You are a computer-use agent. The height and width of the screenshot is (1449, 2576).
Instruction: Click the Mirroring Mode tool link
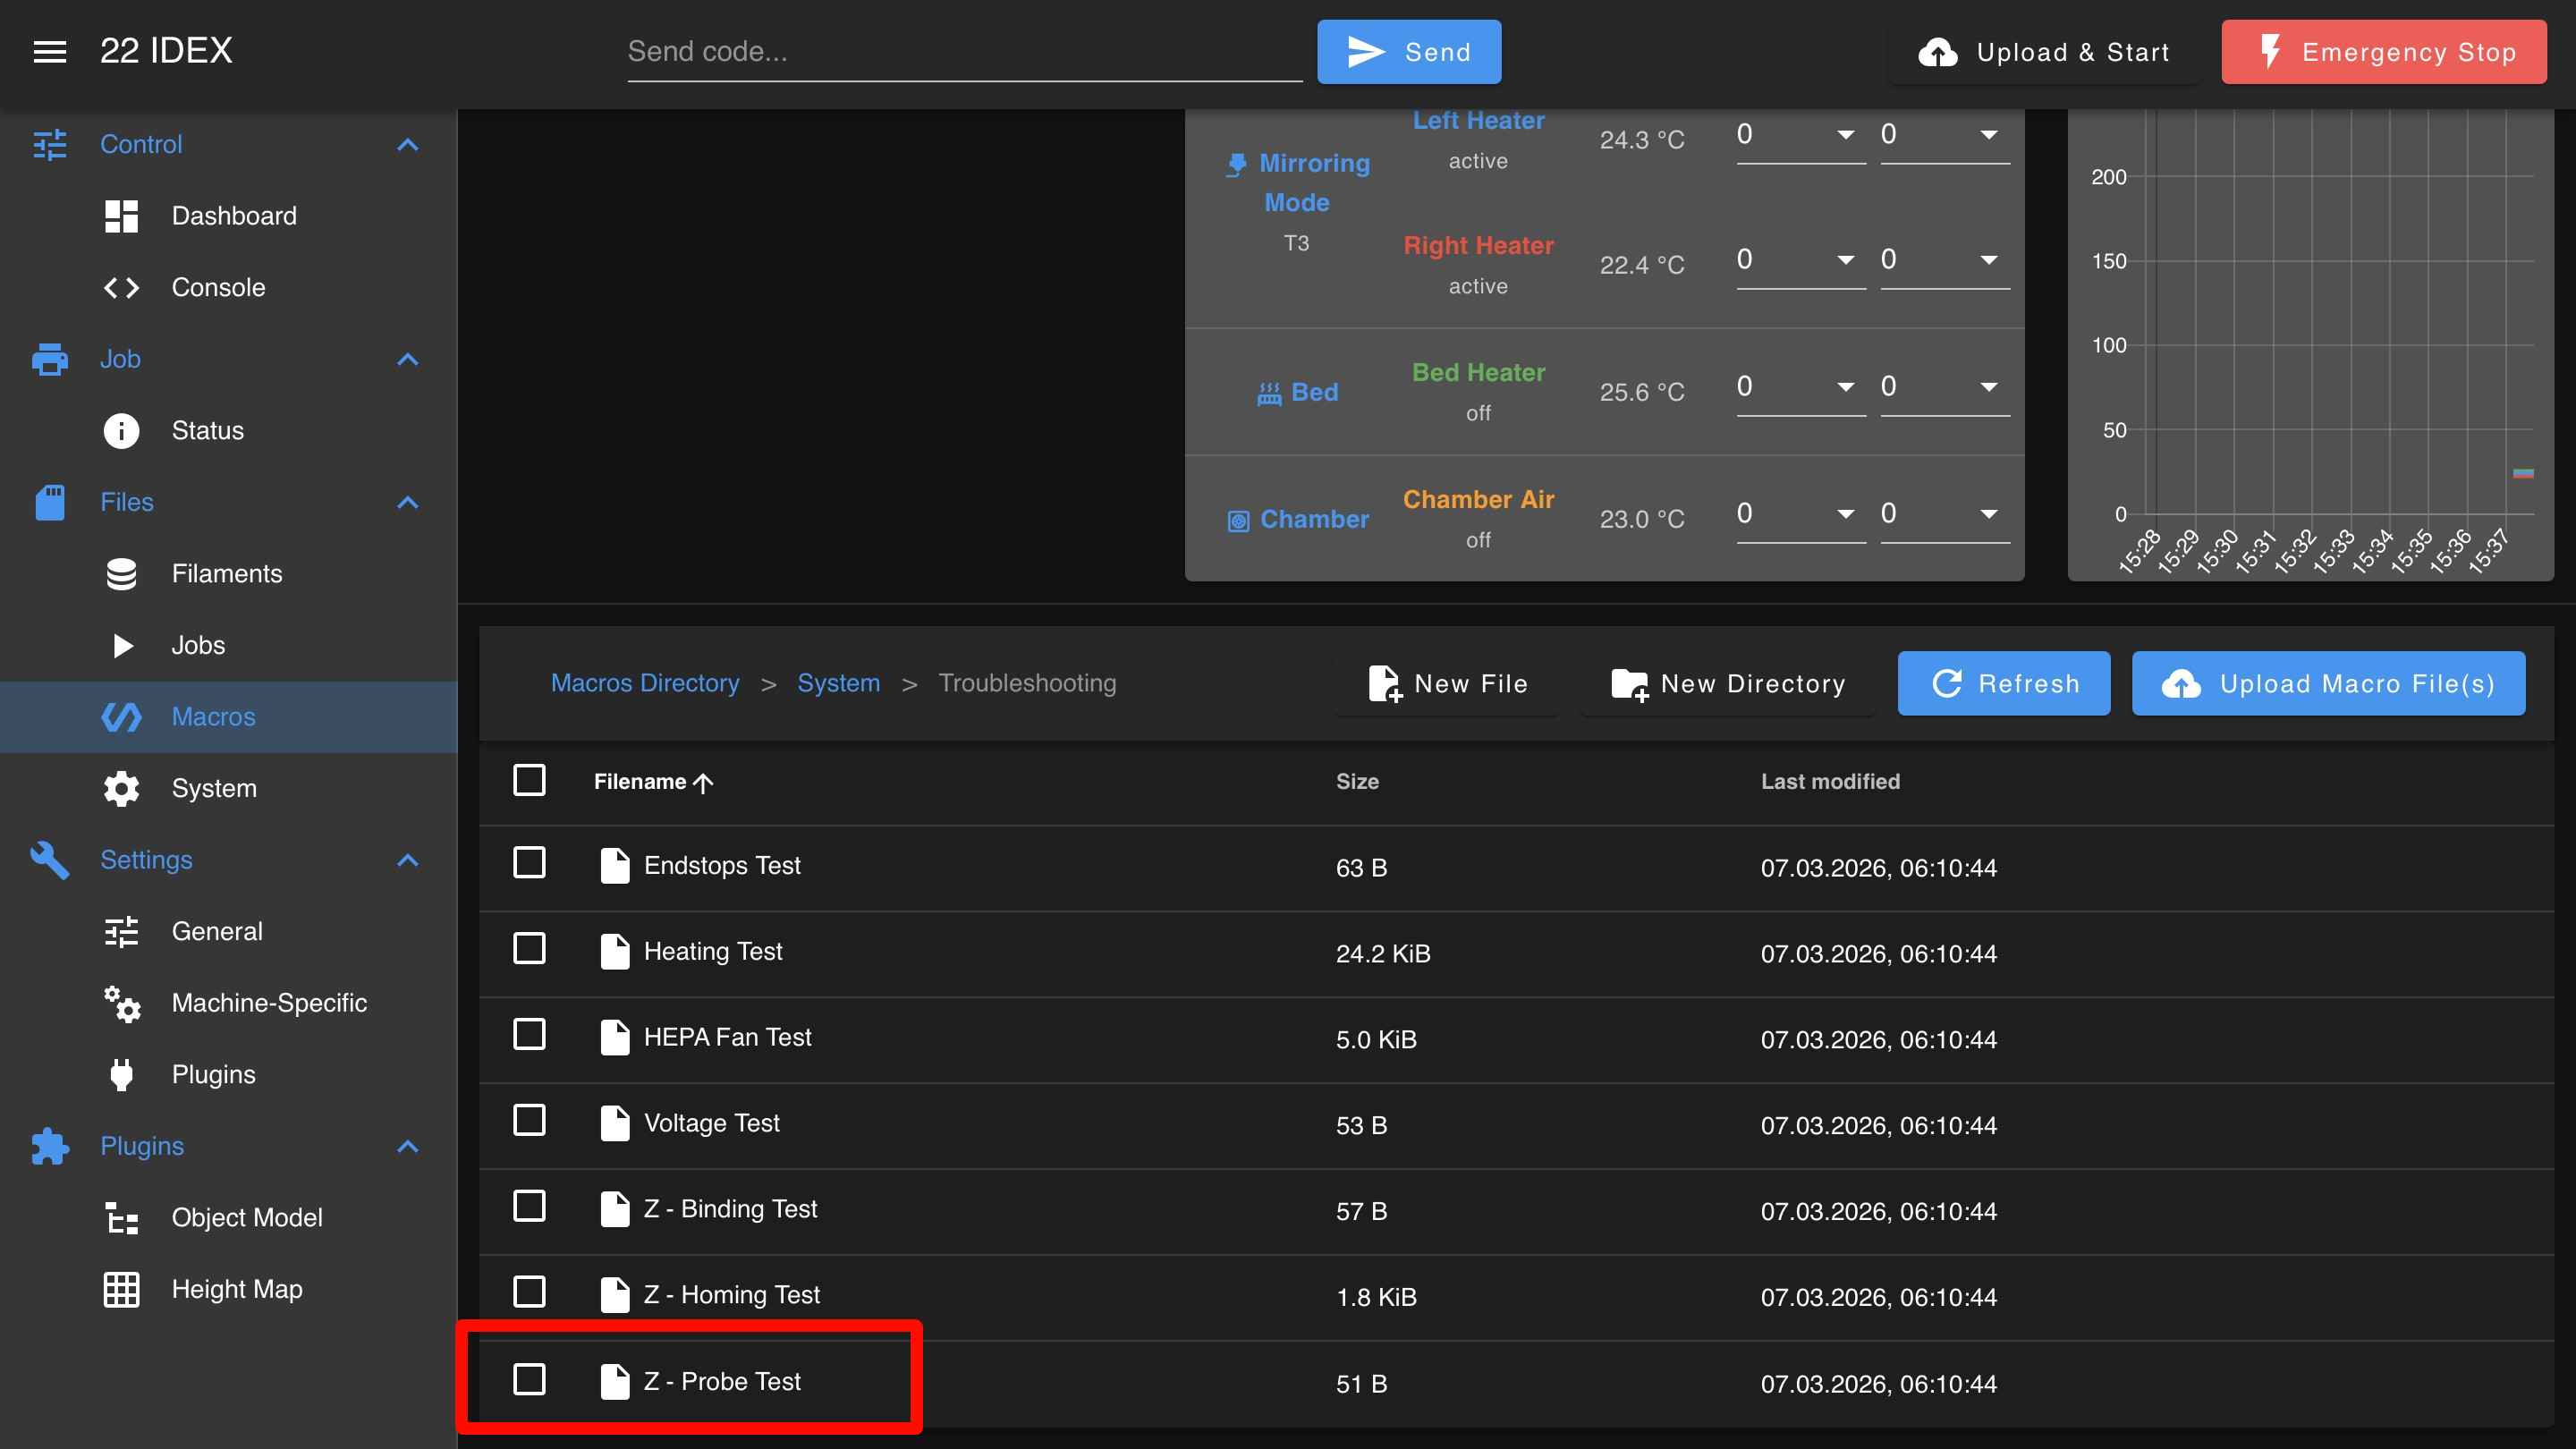coord(1297,183)
